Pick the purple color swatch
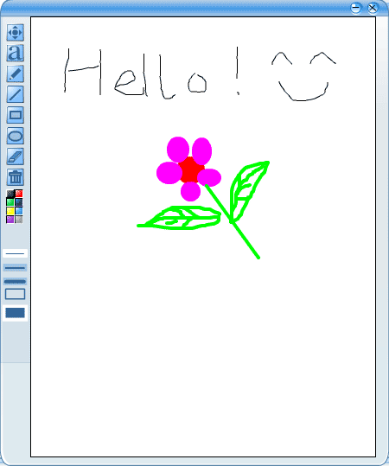 click(10, 220)
